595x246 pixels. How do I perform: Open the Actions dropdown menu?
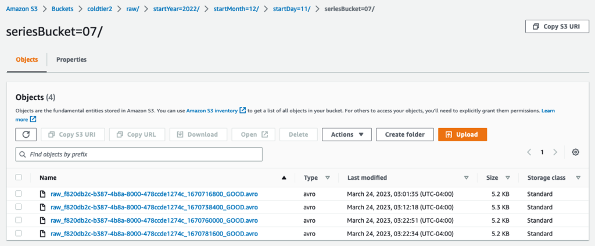(x=347, y=134)
